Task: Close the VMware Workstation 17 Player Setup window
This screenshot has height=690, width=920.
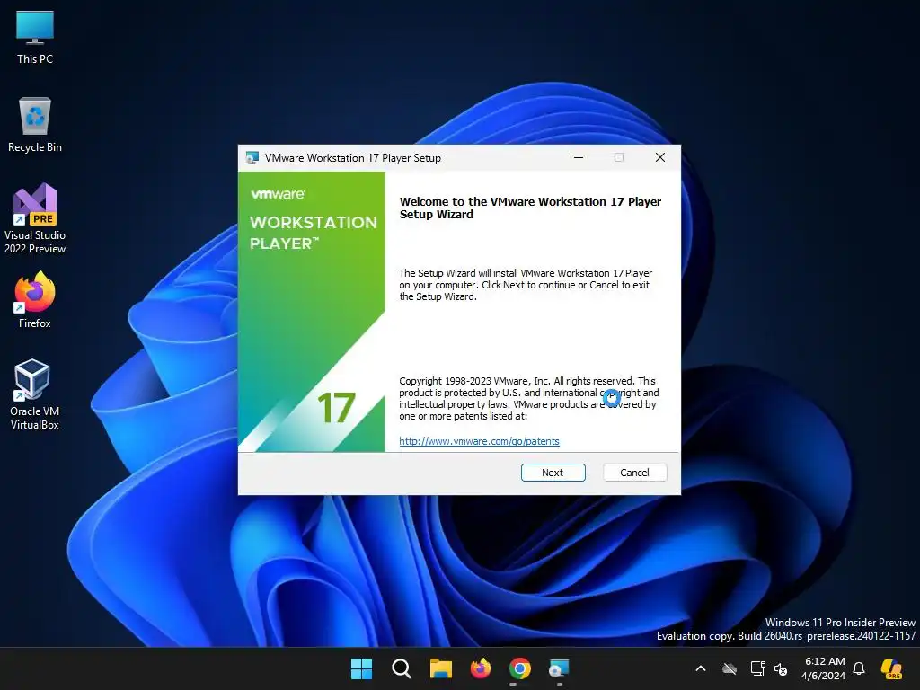Action: pyautogui.click(x=660, y=157)
